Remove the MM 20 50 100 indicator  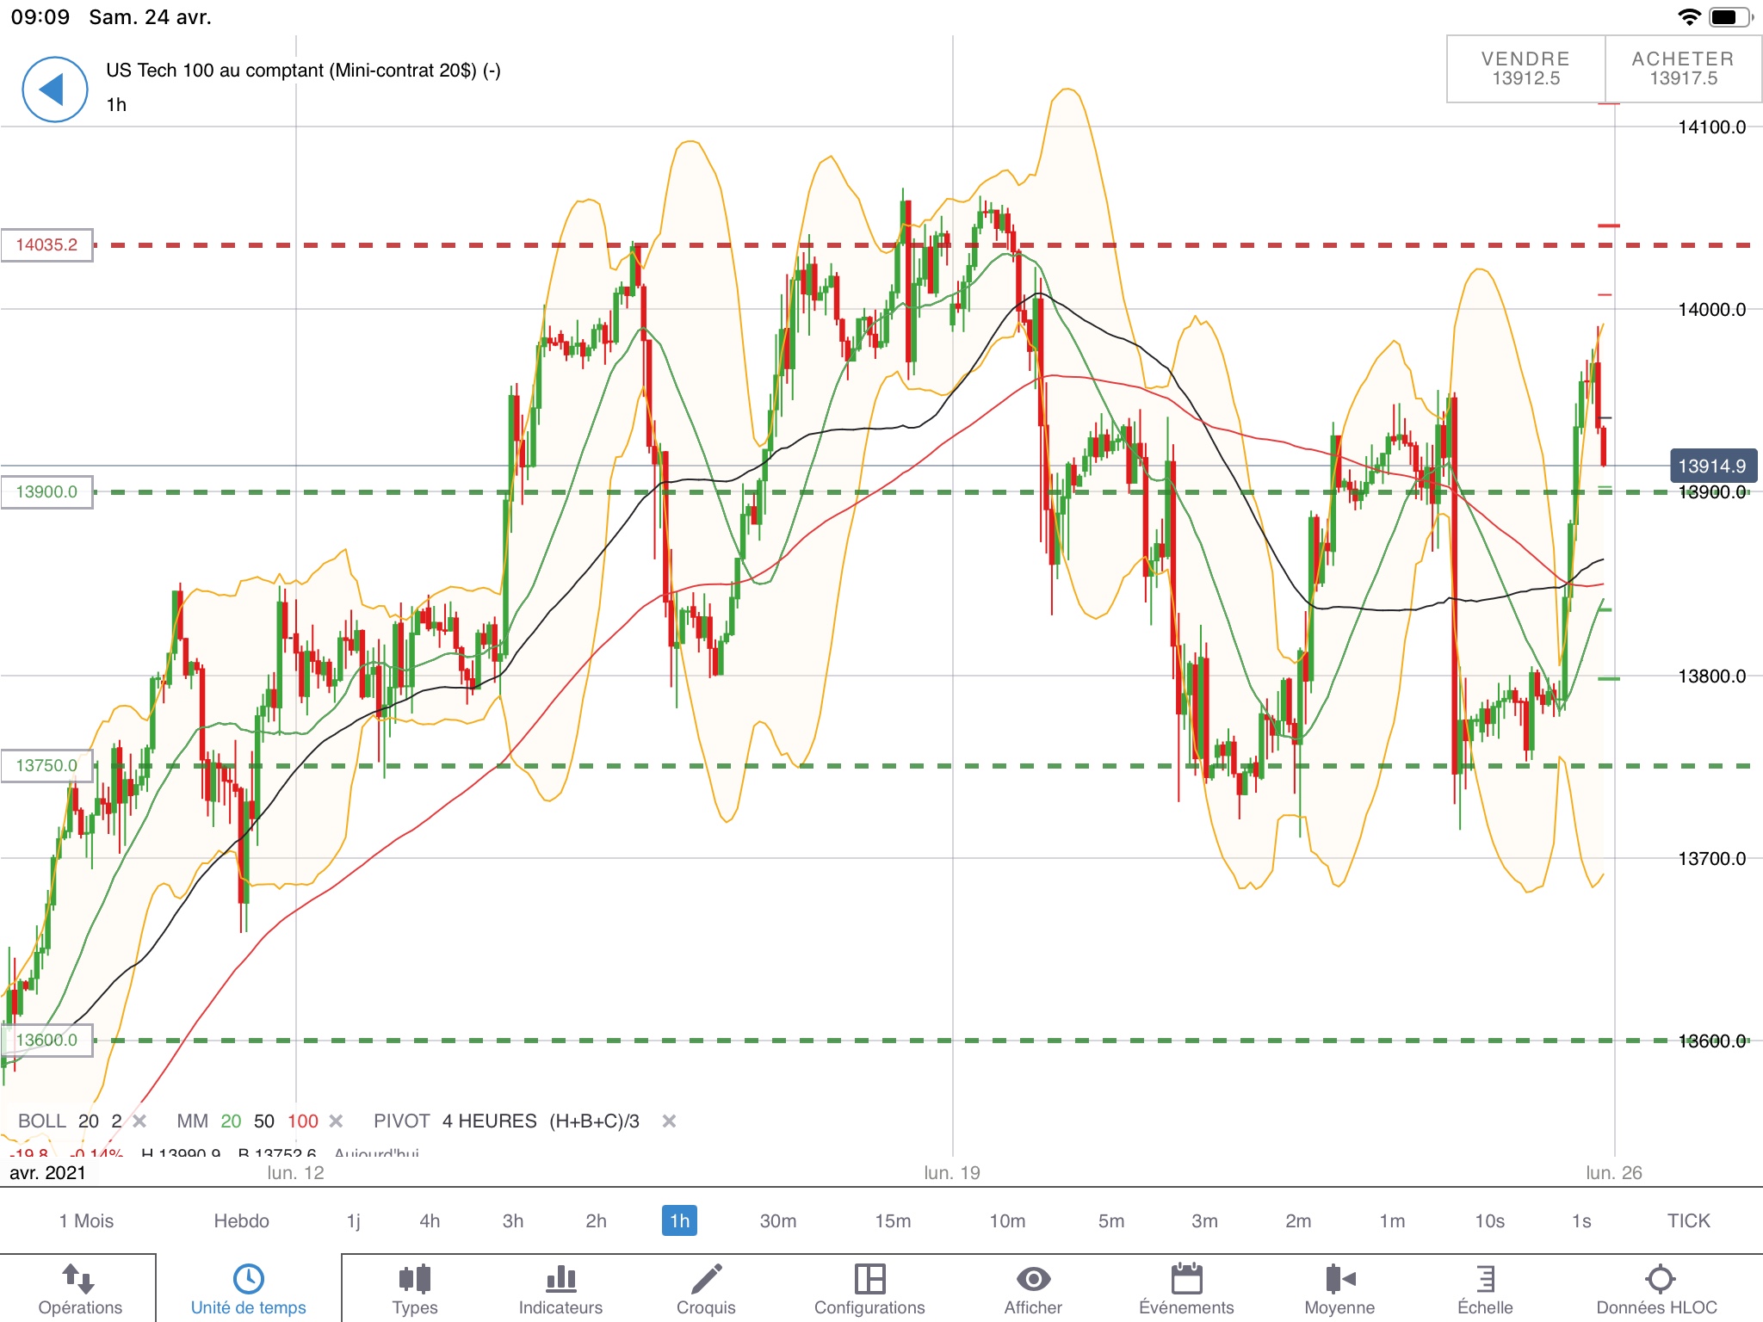coord(337,1121)
